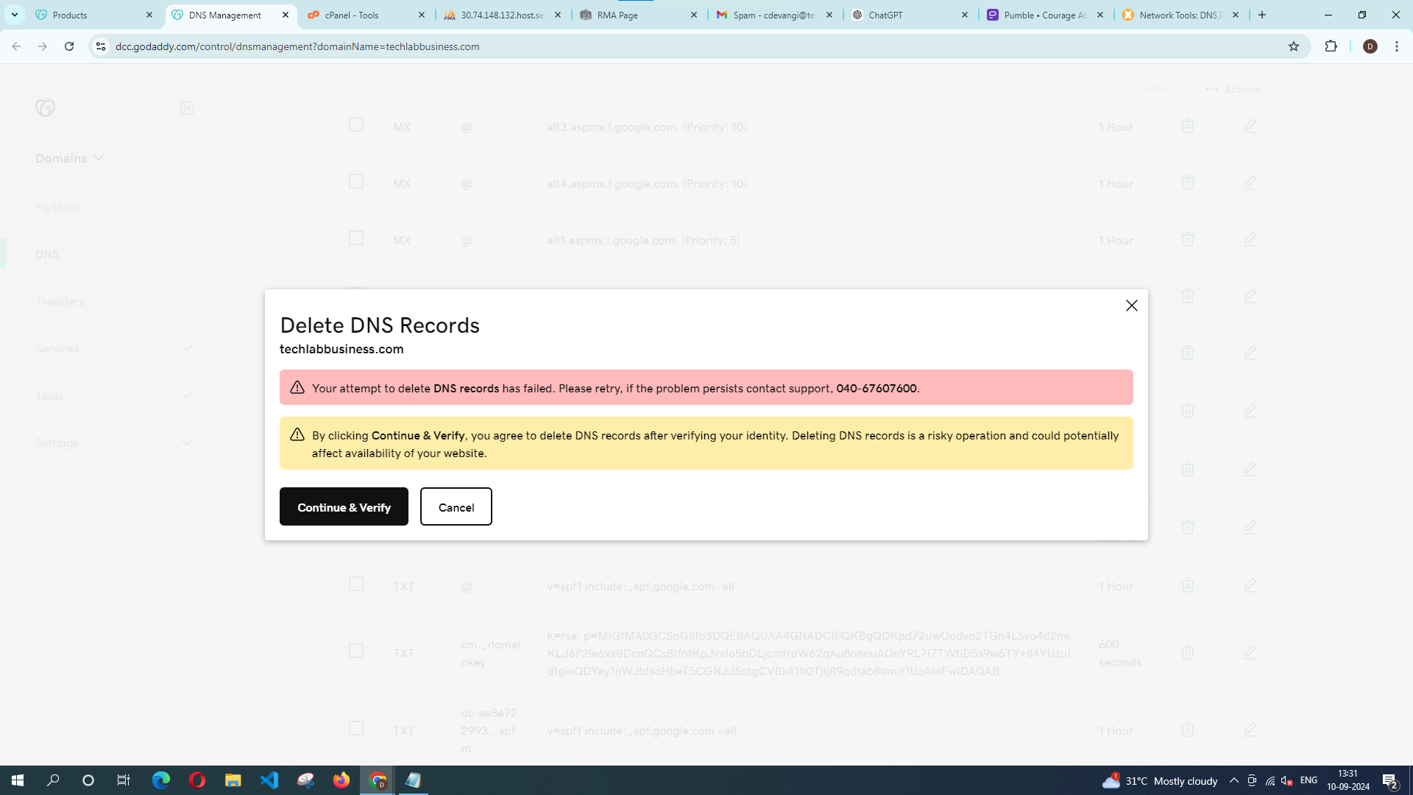Image resolution: width=1413 pixels, height=795 pixels.
Task: Delete the alt1.aspmx.l.google.com record via trash icon
Action: (1187, 239)
